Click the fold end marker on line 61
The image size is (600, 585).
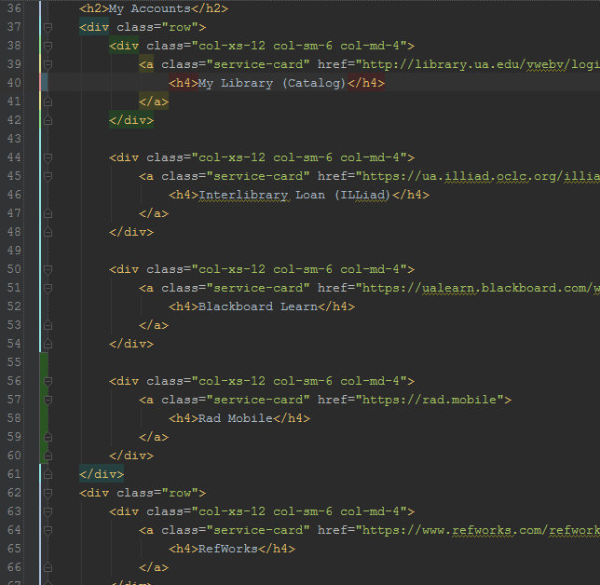48,474
